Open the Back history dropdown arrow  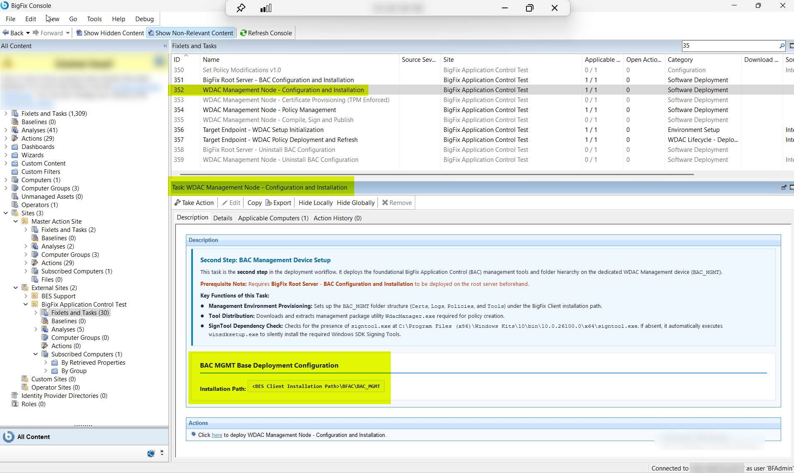28,33
